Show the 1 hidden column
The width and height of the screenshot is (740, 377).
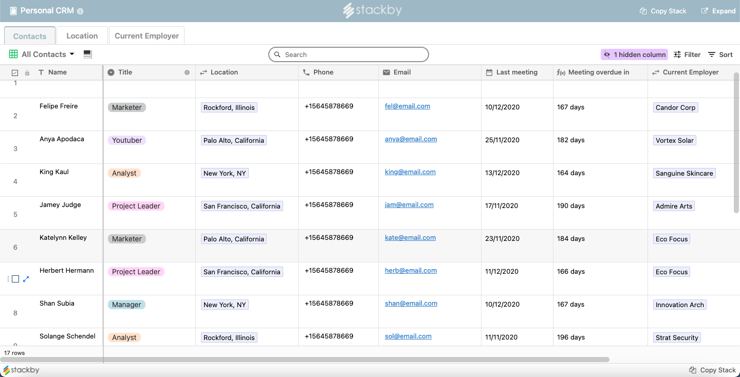click(634, 54)
